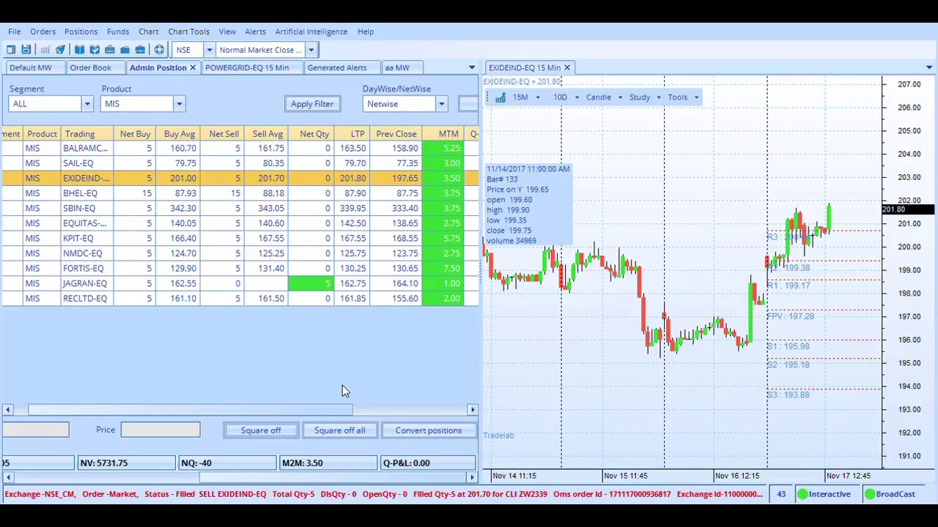Viewport: 938px width, 527px height.
Task: Select the BHEL-EQ position row
Action: [x=240, y=193]
